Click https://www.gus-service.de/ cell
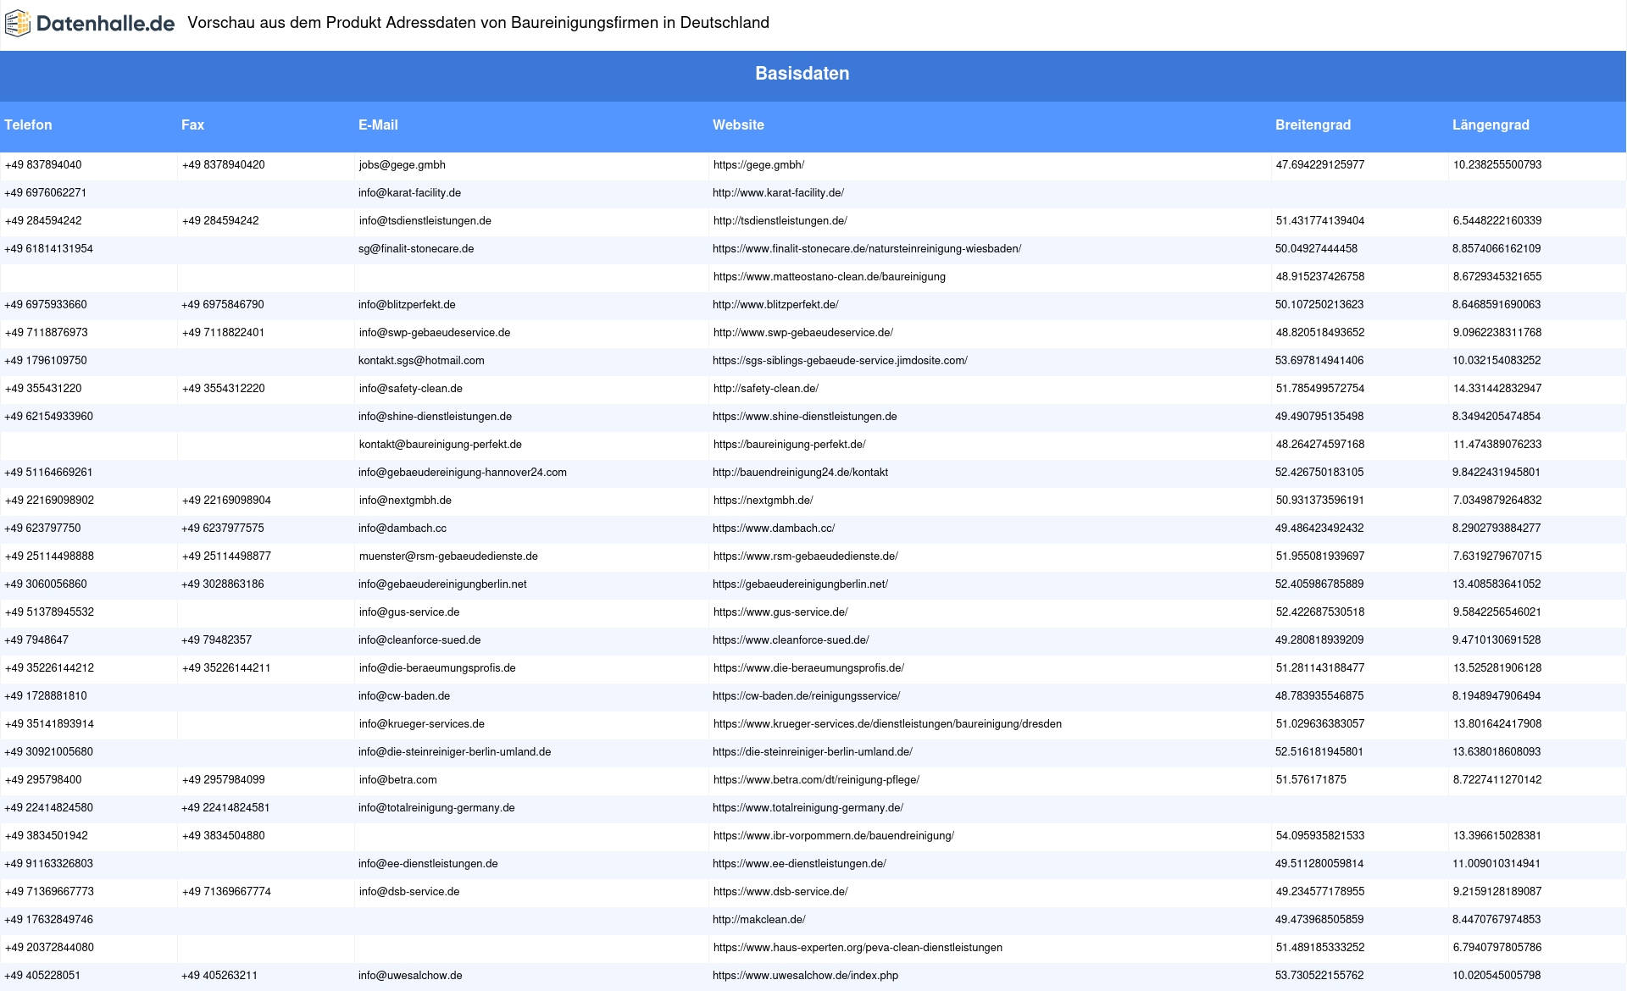Screen dimensions: 1627x991 point(780,612)
